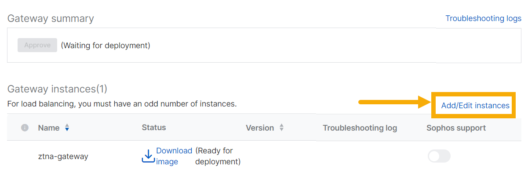Toggle Sophos support for ztna-gateway
The height and width of the screenshot is (195, 528).
point(439,156)
